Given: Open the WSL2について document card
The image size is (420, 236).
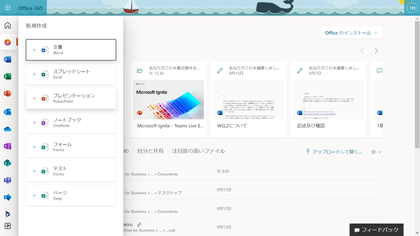Looking at the screenshot, I should point(248,100).
